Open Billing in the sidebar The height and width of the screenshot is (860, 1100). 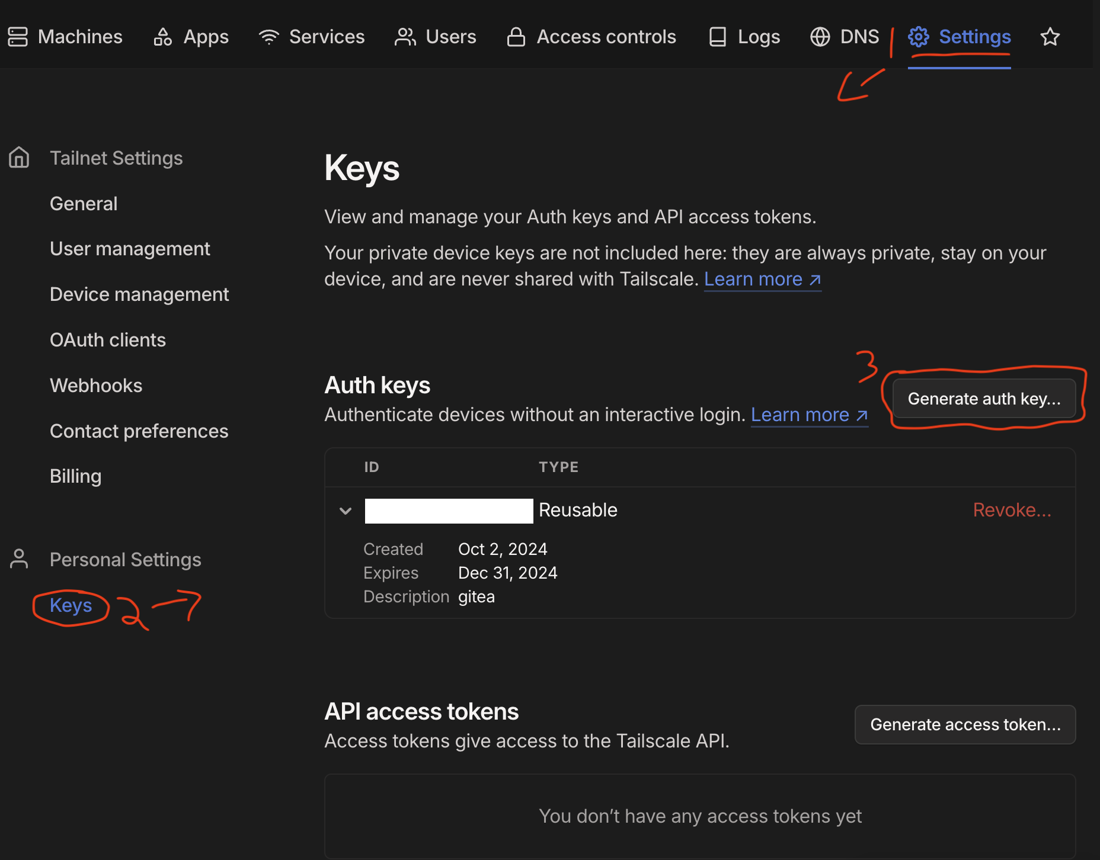click(75, 476)
